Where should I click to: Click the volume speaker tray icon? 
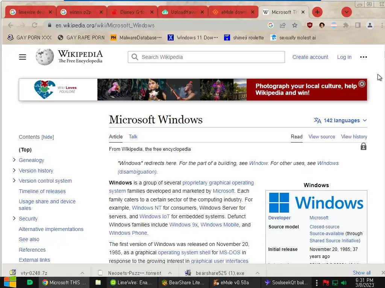pyautogui.click(x=344, y=283)
